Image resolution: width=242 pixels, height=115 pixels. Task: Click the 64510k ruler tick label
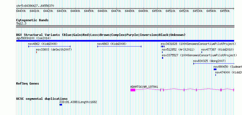170,11
